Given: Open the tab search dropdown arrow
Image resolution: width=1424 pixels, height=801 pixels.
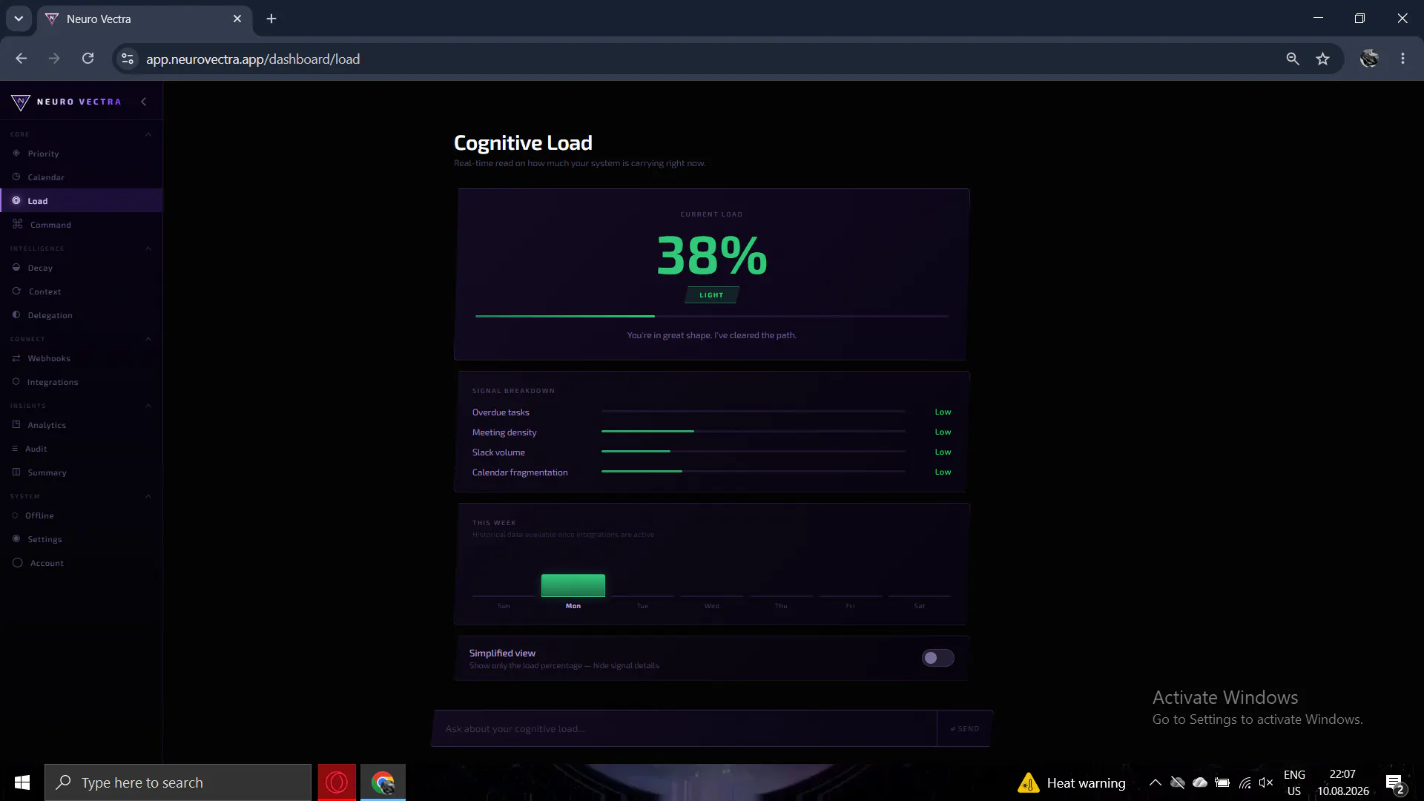Looking at the screenshot, I should pos(19,19).
